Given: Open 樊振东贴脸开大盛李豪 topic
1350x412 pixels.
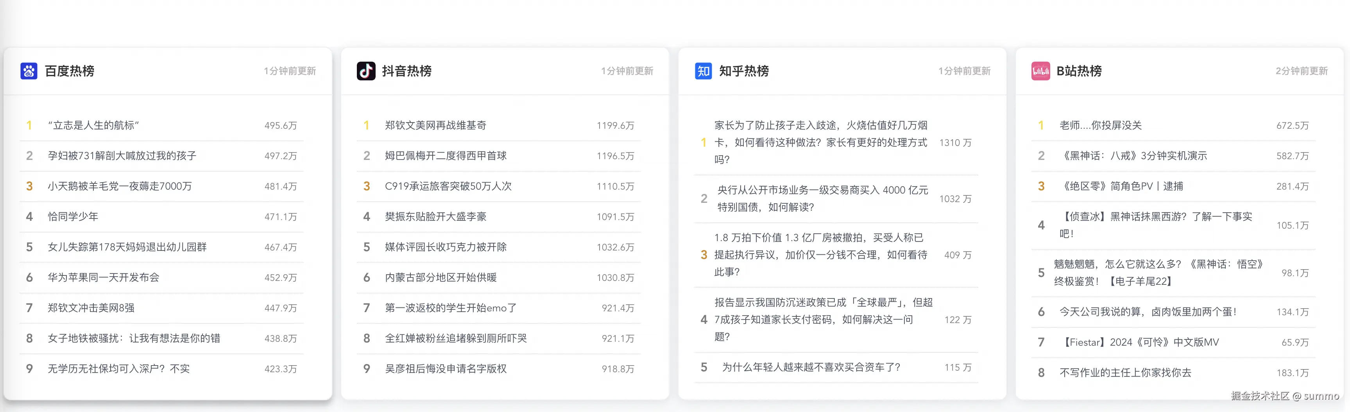Looking at the screenshot, I should click(435, 217).
